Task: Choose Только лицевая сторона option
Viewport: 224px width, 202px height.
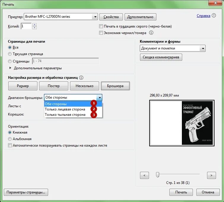Action: tap(73, 109)
